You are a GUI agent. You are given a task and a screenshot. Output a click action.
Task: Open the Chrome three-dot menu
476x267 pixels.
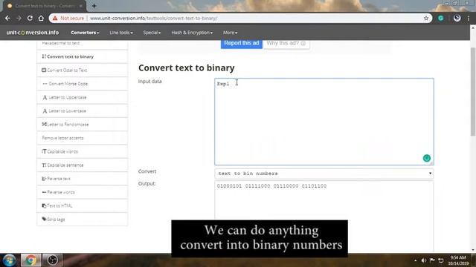click(x=469, y=19)
